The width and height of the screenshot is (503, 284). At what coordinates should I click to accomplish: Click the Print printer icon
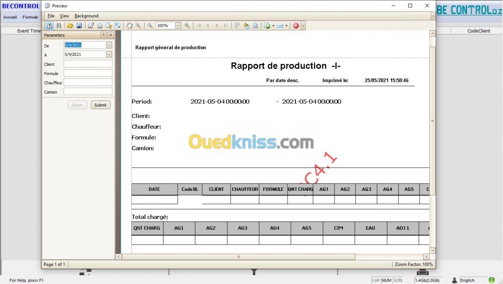[100, 26]
